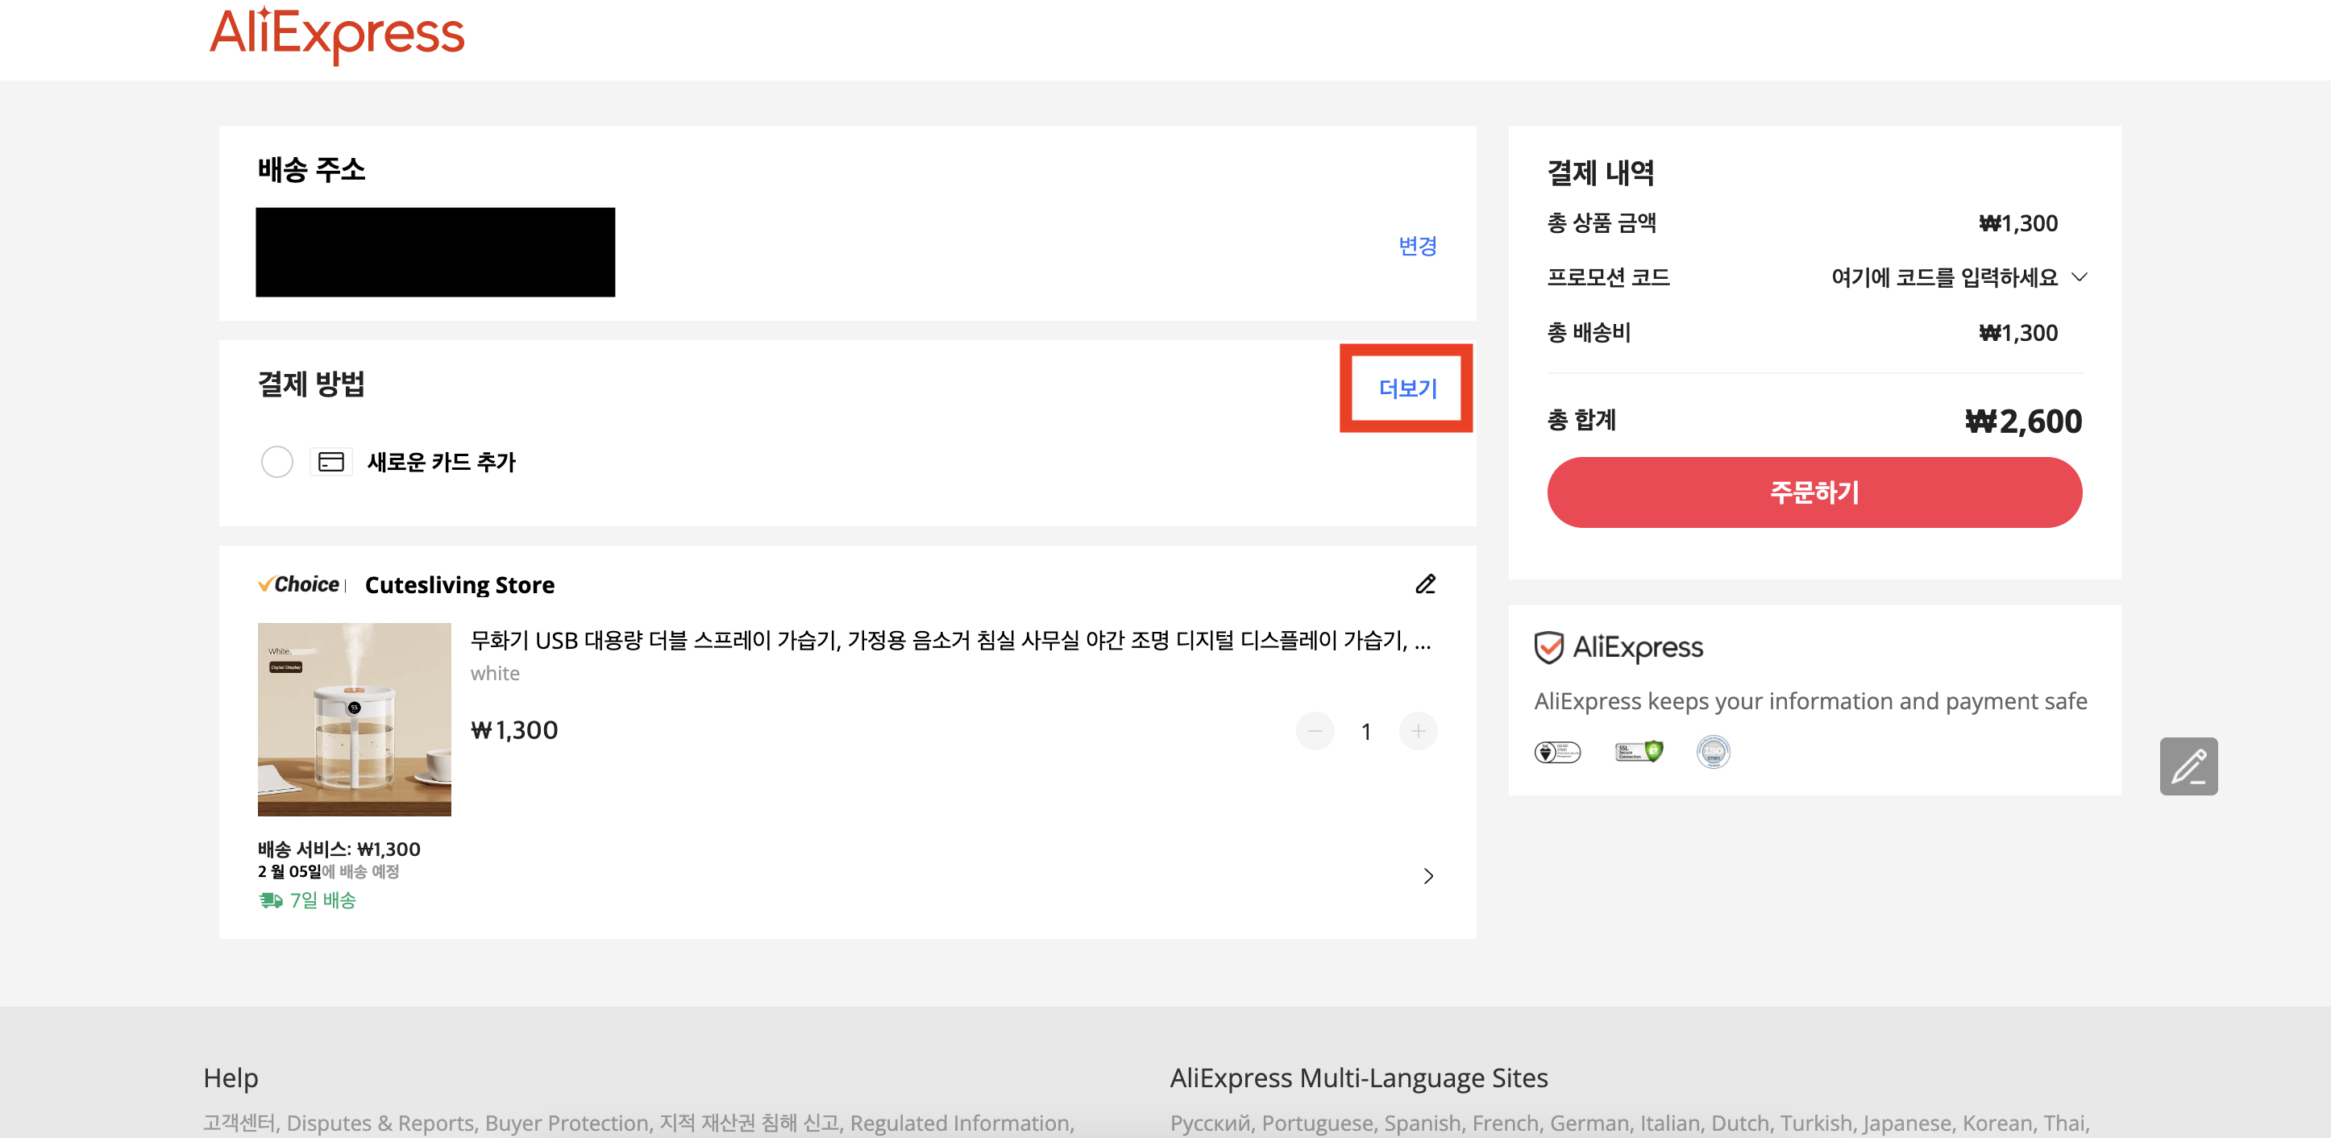Click the humidifier product thumbnail
Viewport: 2331px width, 1138px height.
pyautogui.click(x=354, y=719)
